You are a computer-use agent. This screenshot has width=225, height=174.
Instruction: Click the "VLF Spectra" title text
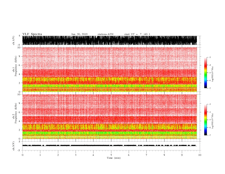coord(32,34)
